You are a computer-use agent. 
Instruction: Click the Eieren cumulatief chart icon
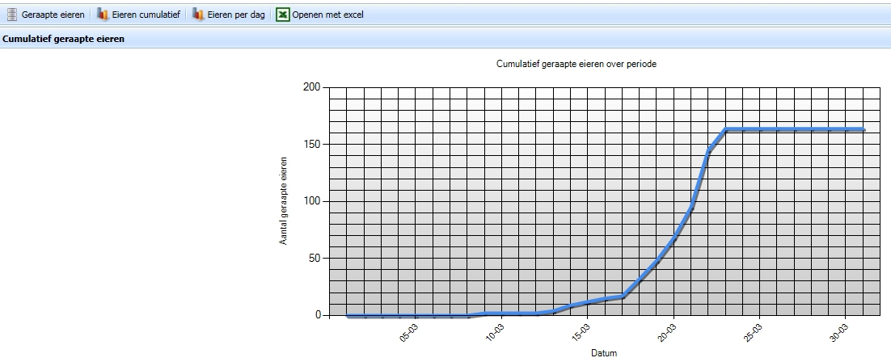coord(103,15)
